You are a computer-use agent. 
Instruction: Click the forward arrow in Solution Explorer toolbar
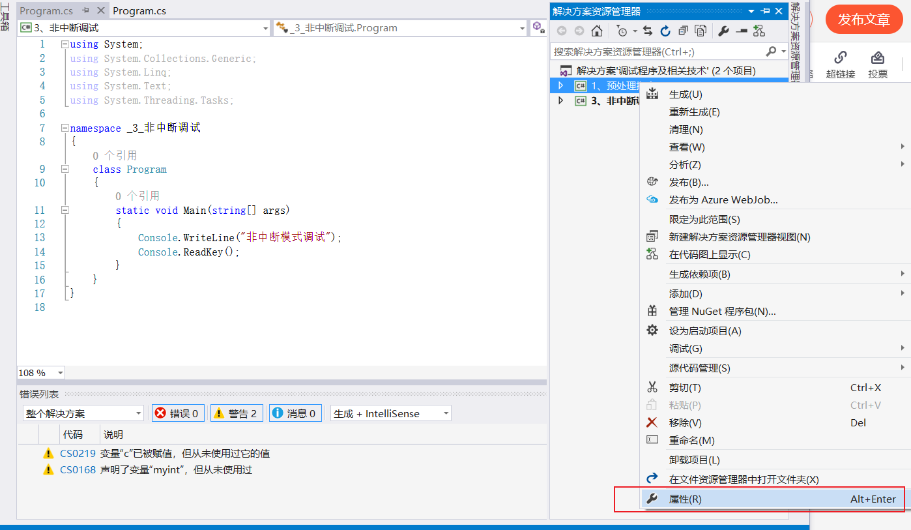click(x=579, y=31)
